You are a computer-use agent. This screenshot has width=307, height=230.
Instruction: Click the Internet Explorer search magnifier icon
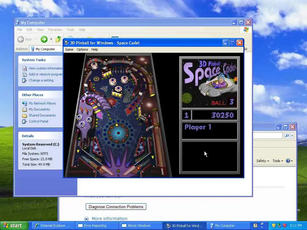pos(287,135)
